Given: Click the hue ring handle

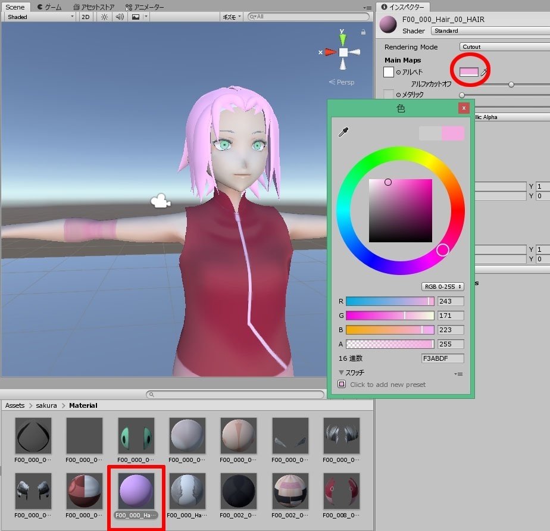Looking at the screenshot, I should click(x=443, y=249).
